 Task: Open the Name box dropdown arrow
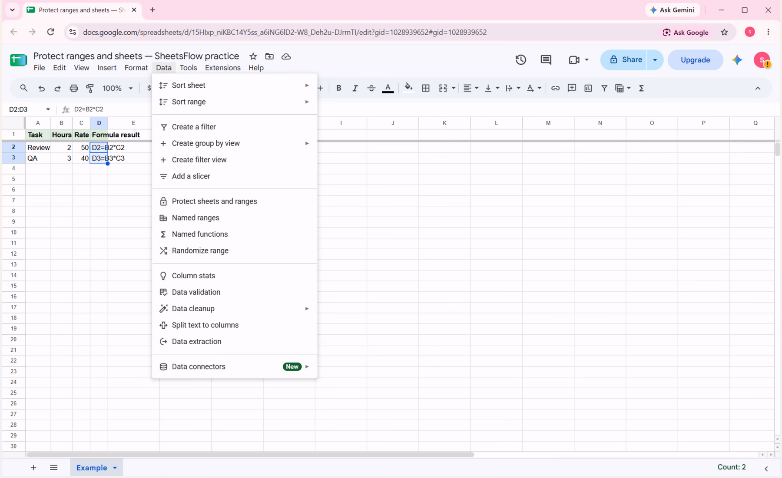(x=48, y=109)
